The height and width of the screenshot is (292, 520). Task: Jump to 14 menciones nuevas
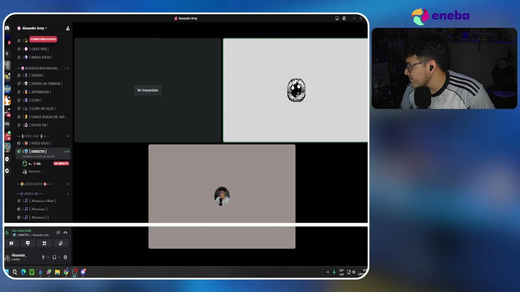pyautogui.click(x=43, y=39)
